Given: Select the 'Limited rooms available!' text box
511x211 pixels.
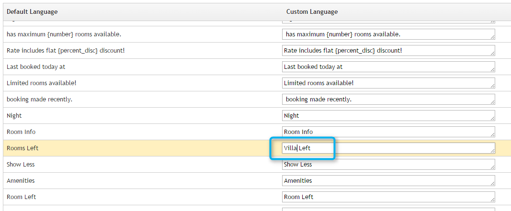Looking at the screenshot, I should pyautogui.click(x=388, y=83).
